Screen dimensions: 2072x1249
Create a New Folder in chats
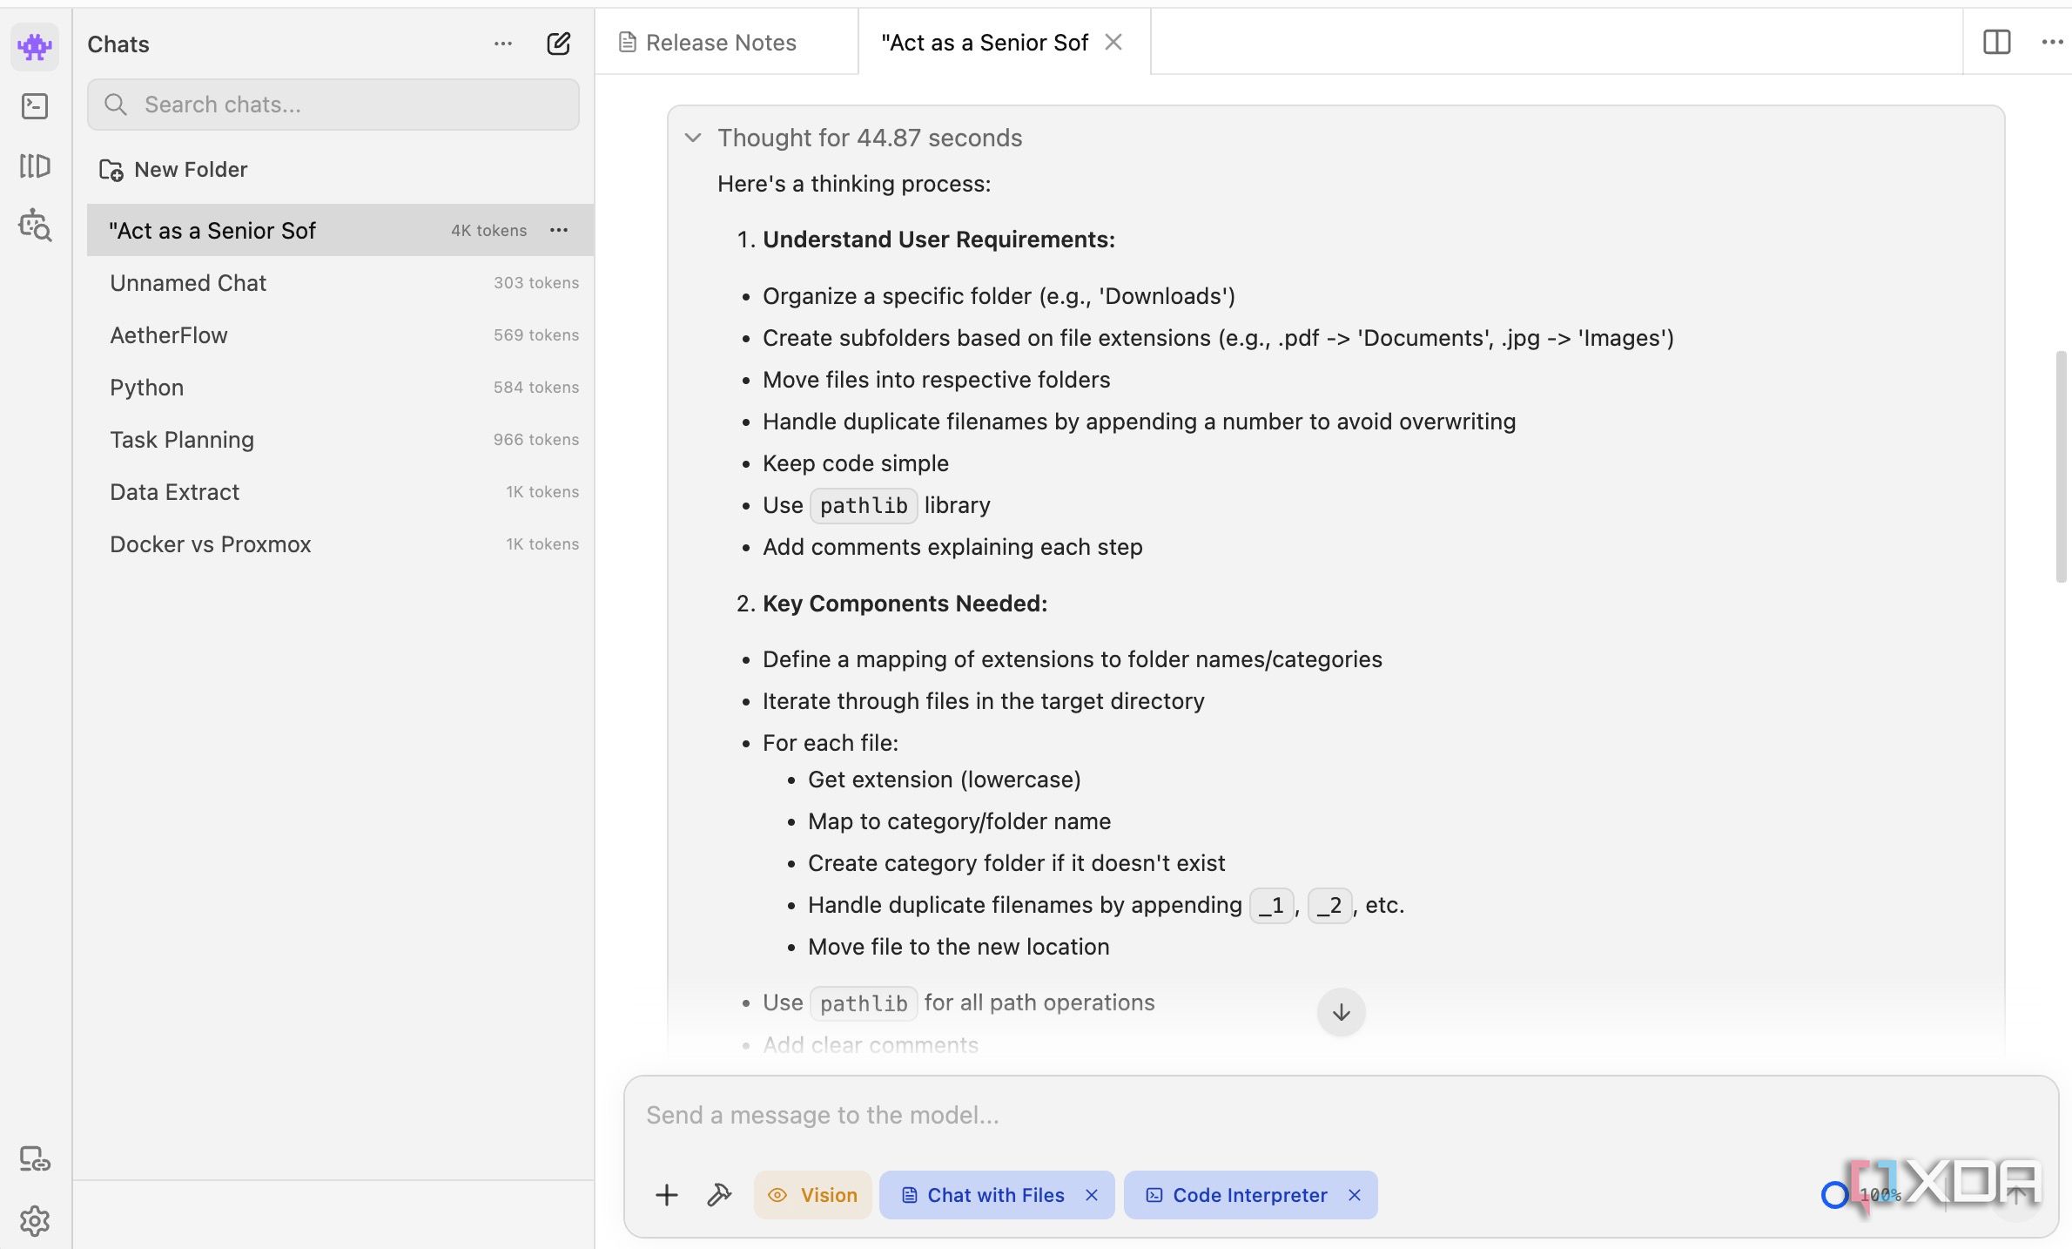coord(174,170)
